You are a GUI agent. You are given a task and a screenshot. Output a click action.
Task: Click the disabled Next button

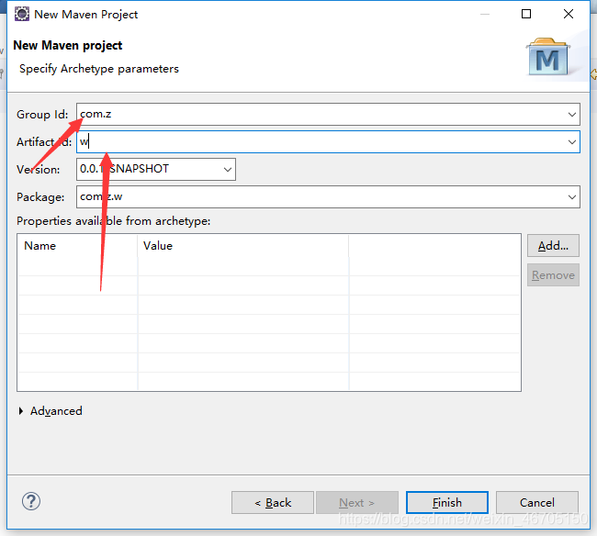pos(356,503)
